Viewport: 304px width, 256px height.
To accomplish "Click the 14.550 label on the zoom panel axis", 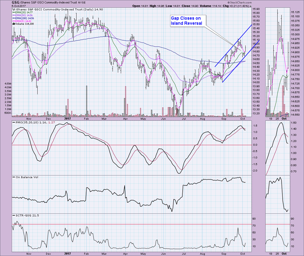I will (295, 115).
